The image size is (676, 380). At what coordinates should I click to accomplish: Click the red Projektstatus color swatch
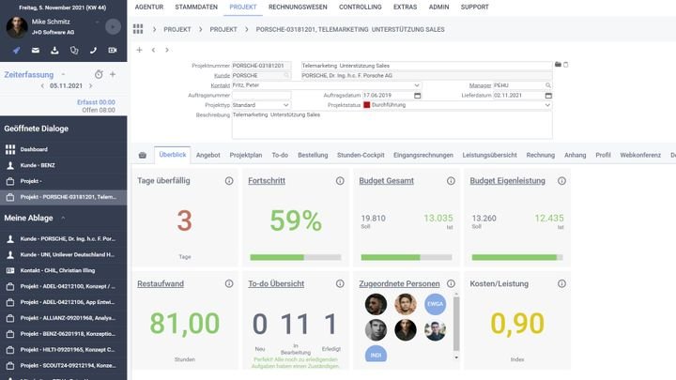pos(367,105)
